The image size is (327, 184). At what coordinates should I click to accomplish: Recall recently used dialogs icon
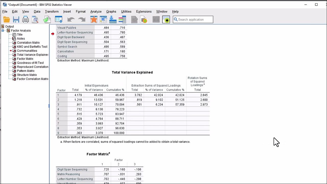tap(59, 19)
